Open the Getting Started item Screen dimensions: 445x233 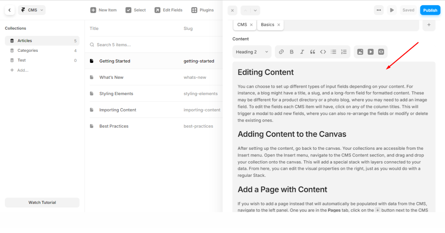click(x=115, y=61)
